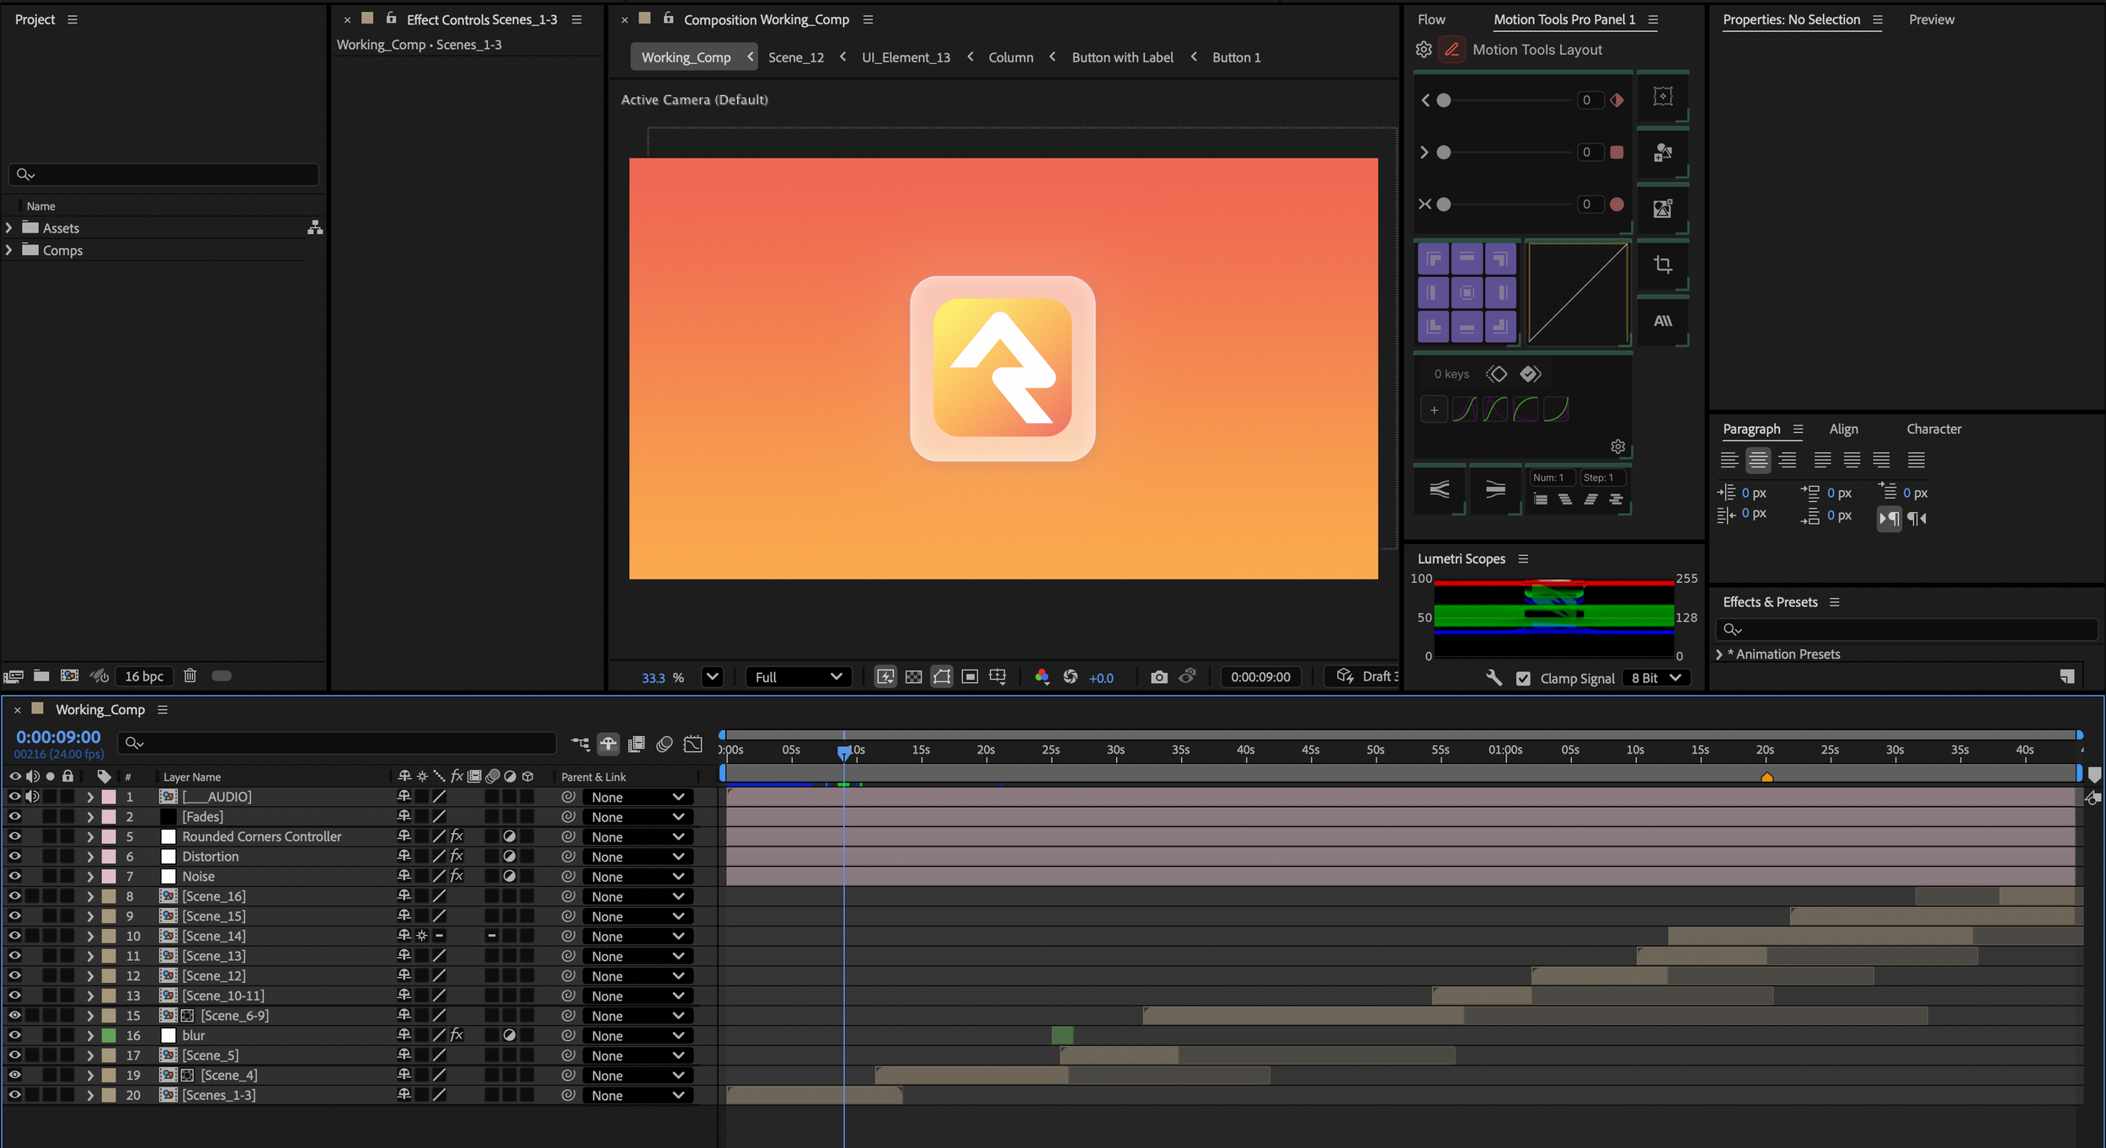The image size is (2106, 1148).
Task: Create new folder icon in Project panel
Action: (x=41, y=675)
